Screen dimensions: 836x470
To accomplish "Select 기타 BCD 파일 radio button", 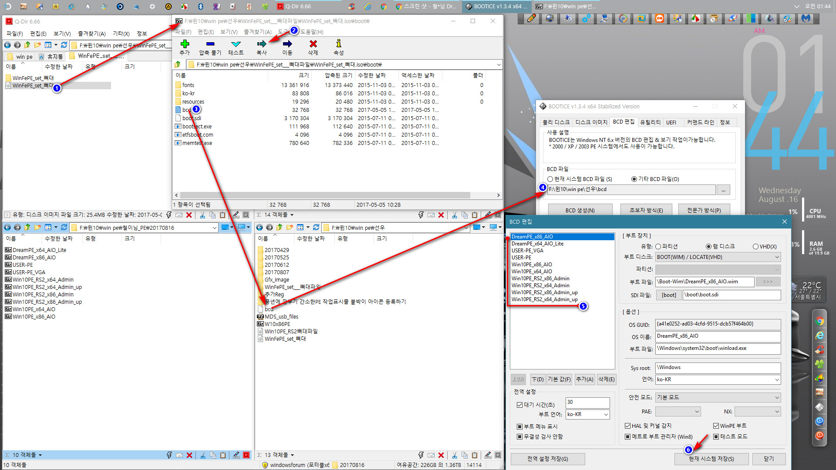I will [634, 179].
